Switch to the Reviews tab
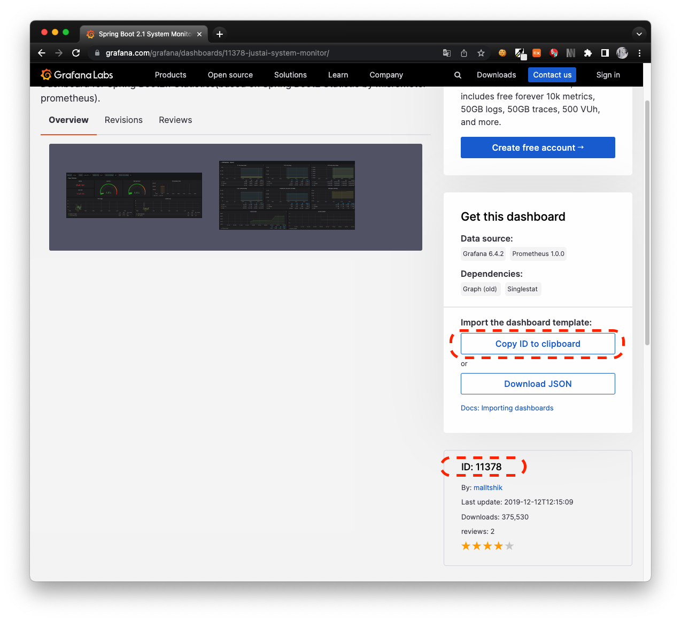This screenshot has height=621, width=681. (175, 120)
